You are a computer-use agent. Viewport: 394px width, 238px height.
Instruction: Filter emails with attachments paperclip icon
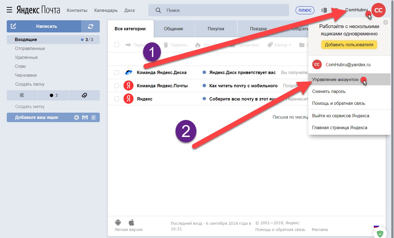click(84, 95)
